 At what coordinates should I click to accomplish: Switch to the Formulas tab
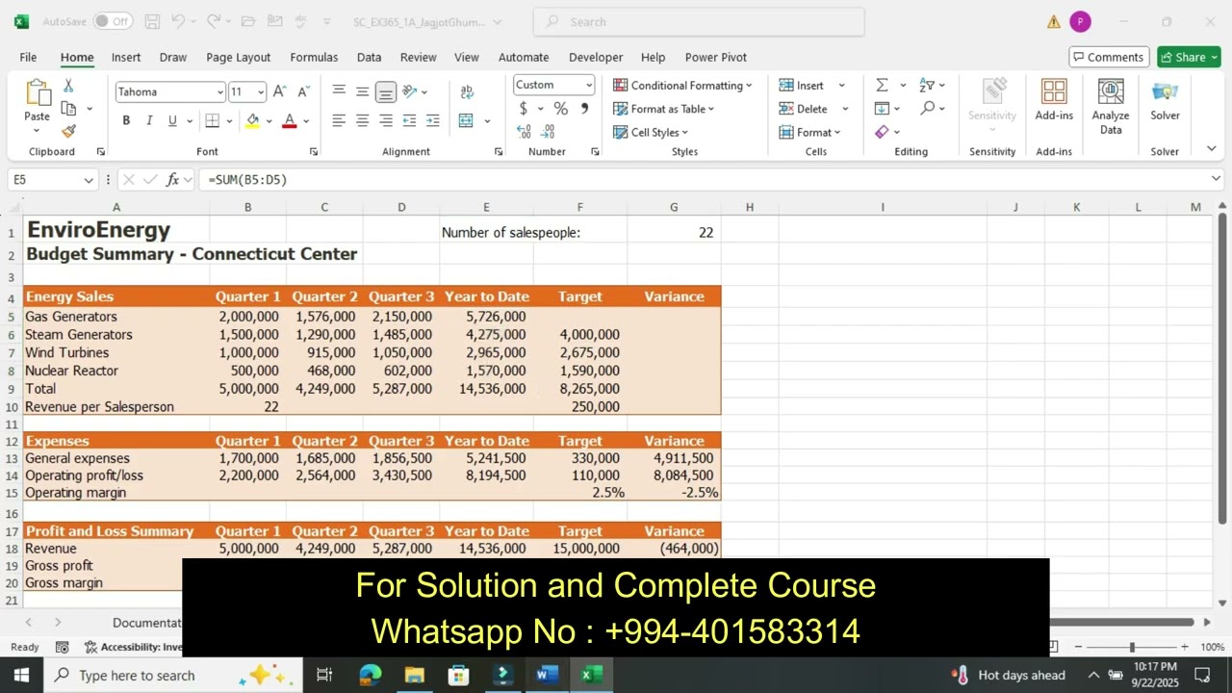(x=314, y=57)
